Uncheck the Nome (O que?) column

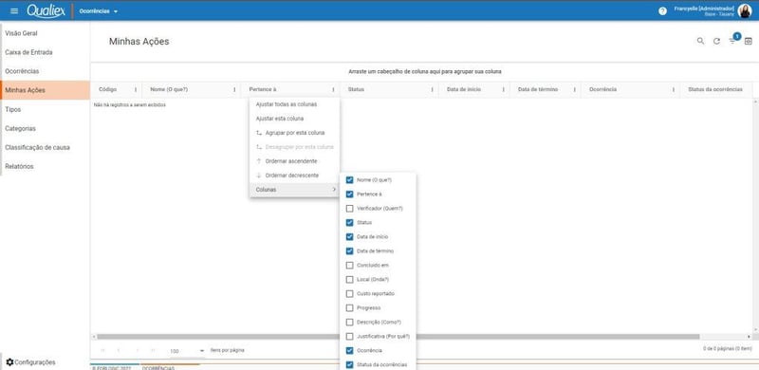[349, 180]
